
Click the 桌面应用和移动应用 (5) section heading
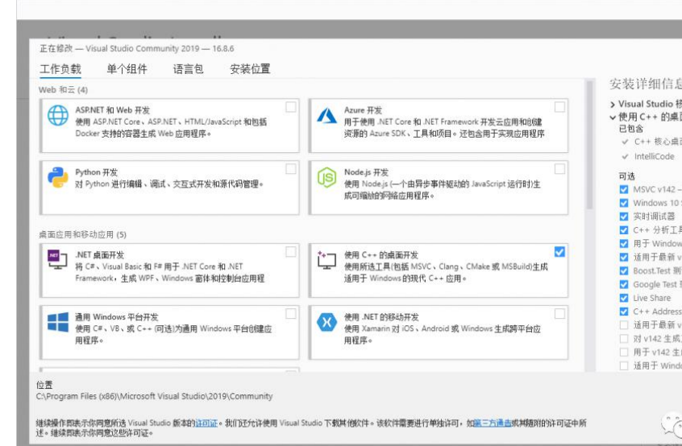[82, 234]
